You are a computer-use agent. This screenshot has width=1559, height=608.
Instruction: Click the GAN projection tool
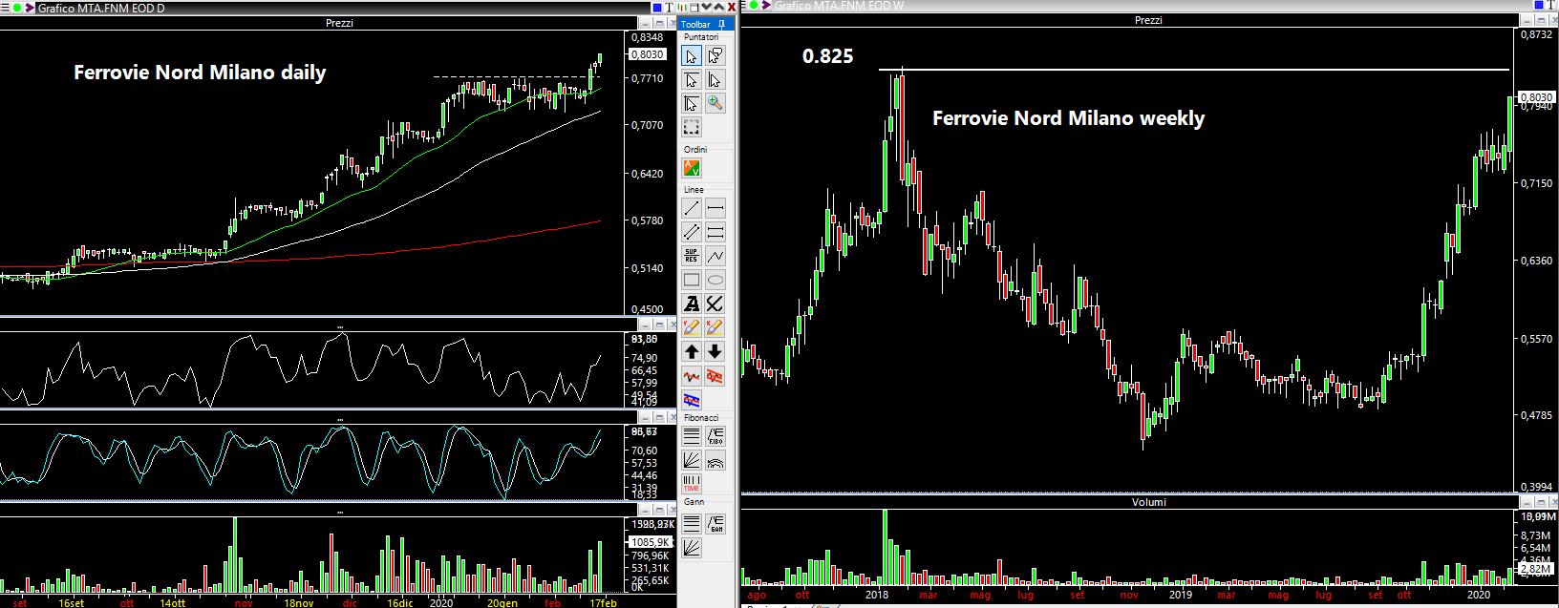715,523
